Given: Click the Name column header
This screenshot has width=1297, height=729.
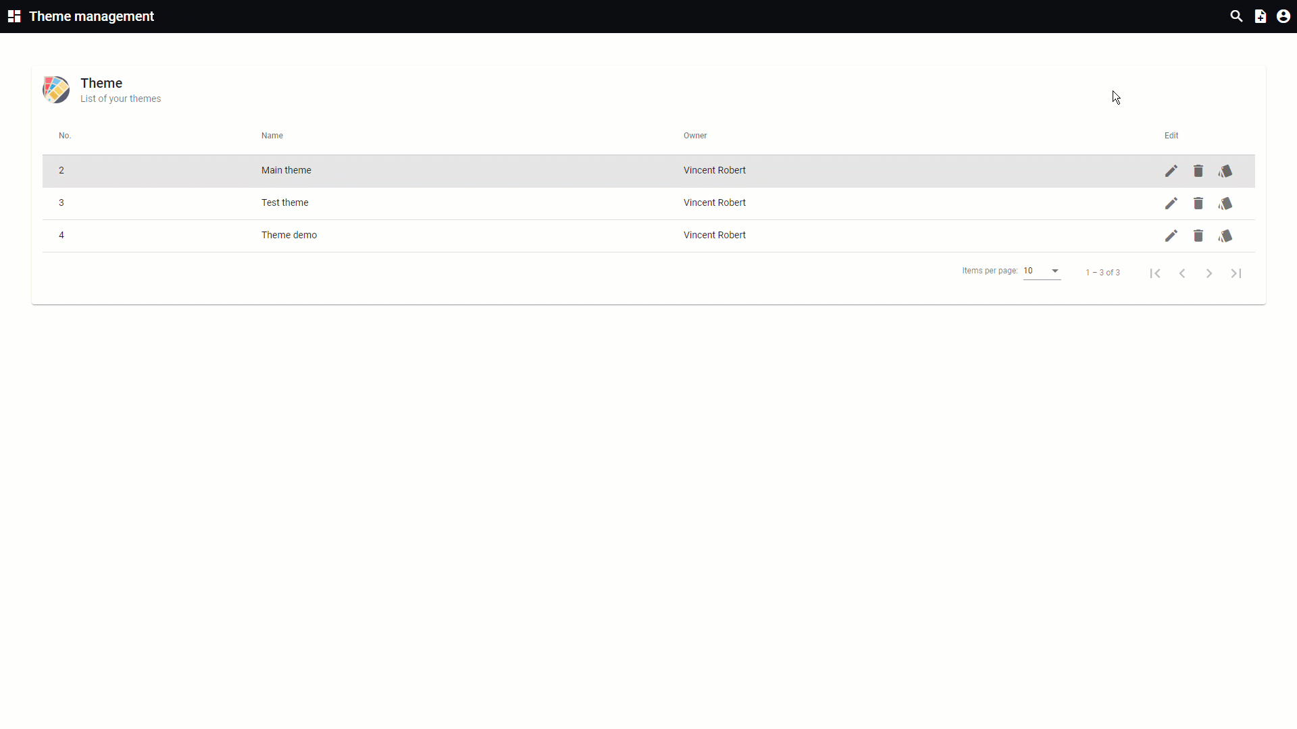Looking at the screenshot, I should click(x=272, y=136).
